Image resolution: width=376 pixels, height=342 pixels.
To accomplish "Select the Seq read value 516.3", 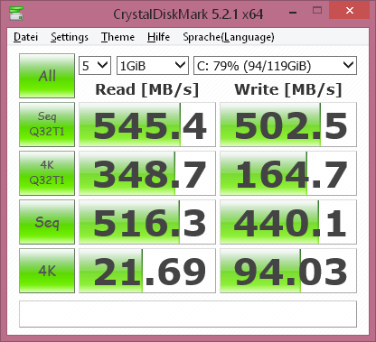I will click(x=147, y=222).
